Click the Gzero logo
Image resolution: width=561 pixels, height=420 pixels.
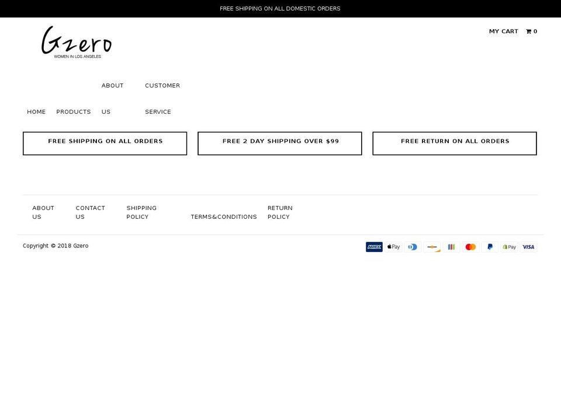point(77,42)
